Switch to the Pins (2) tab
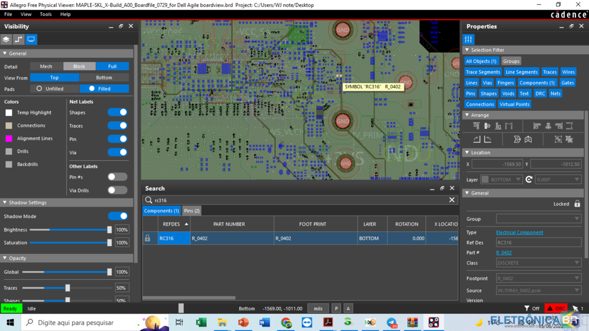Screen dimensions: 589x331 click(191, 211)
